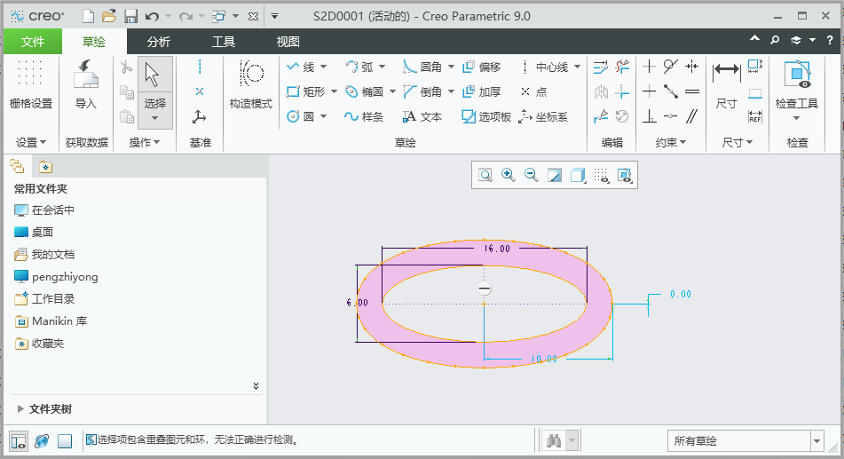Create a new file from quick access toolbar
The height and width of the screenshot is (459, 844).
click(88, 16)
